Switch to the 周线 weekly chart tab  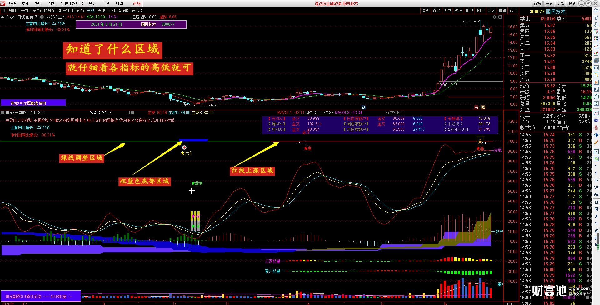(101, 11)
